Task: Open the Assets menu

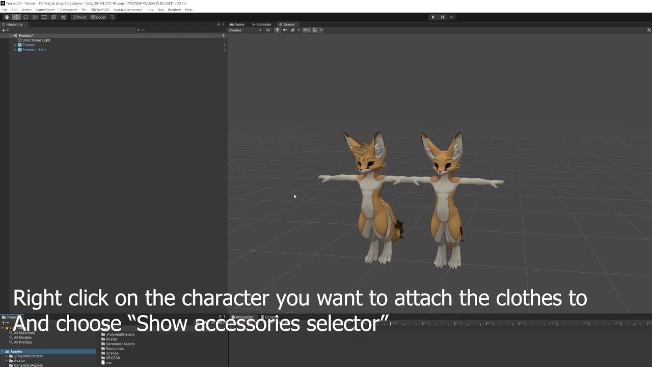Action: click(x=26, y=10)
